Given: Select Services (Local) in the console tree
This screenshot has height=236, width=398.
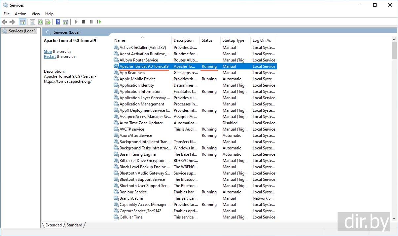Looking at the screenshot, I should click(22, 31).
